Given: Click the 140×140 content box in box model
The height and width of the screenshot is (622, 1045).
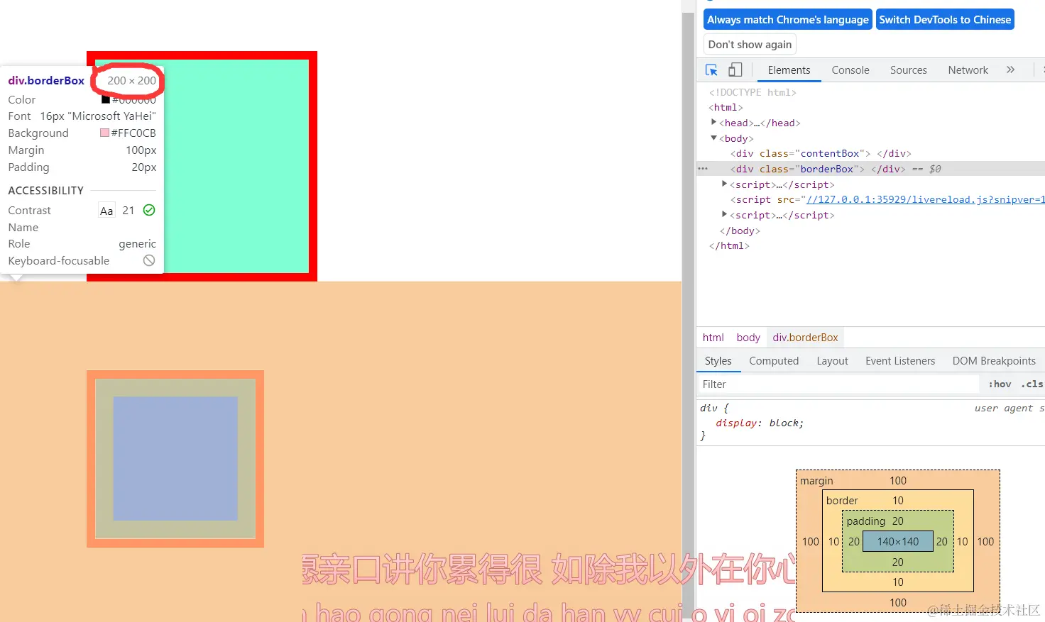Looking at the screenshot, I should 897,542.
